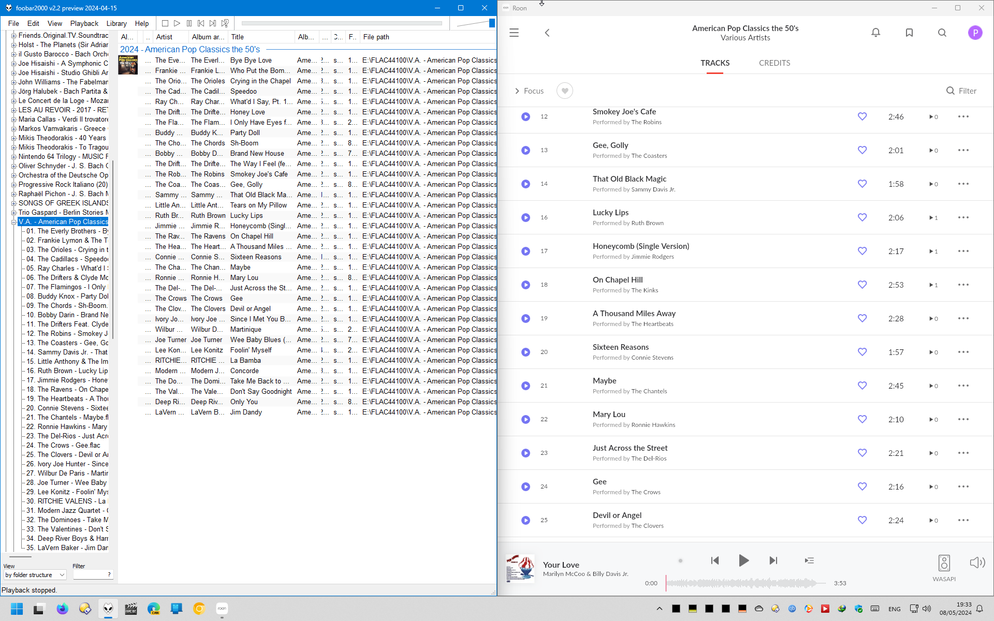Viewport: 994px width, 621px height.
Task: Open more options for Mary Lou
Action: (963, 419)
